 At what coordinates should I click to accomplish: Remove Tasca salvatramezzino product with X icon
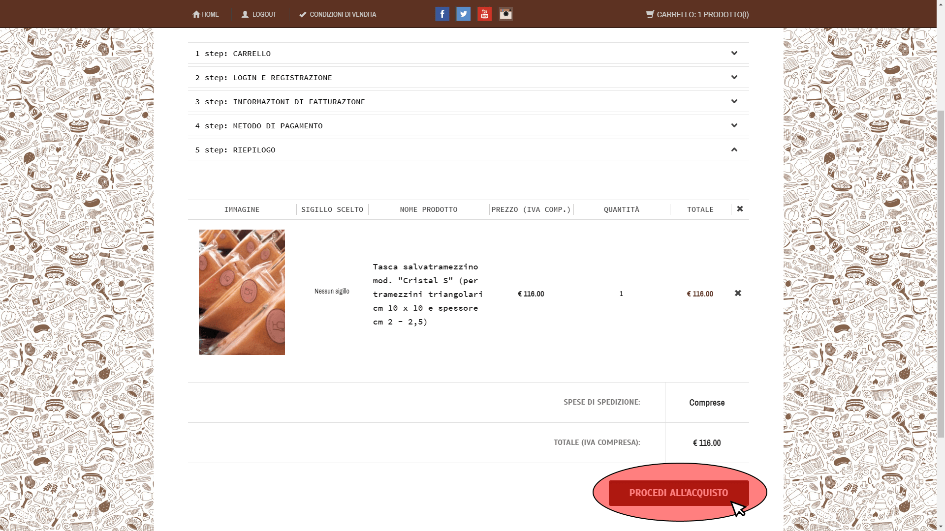tap(738, 293)
